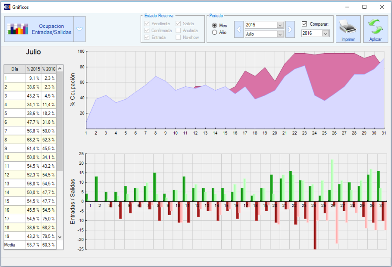Toggle the Pendiente checkbox
Screen dimensions: 392x267
click(147, 24)
